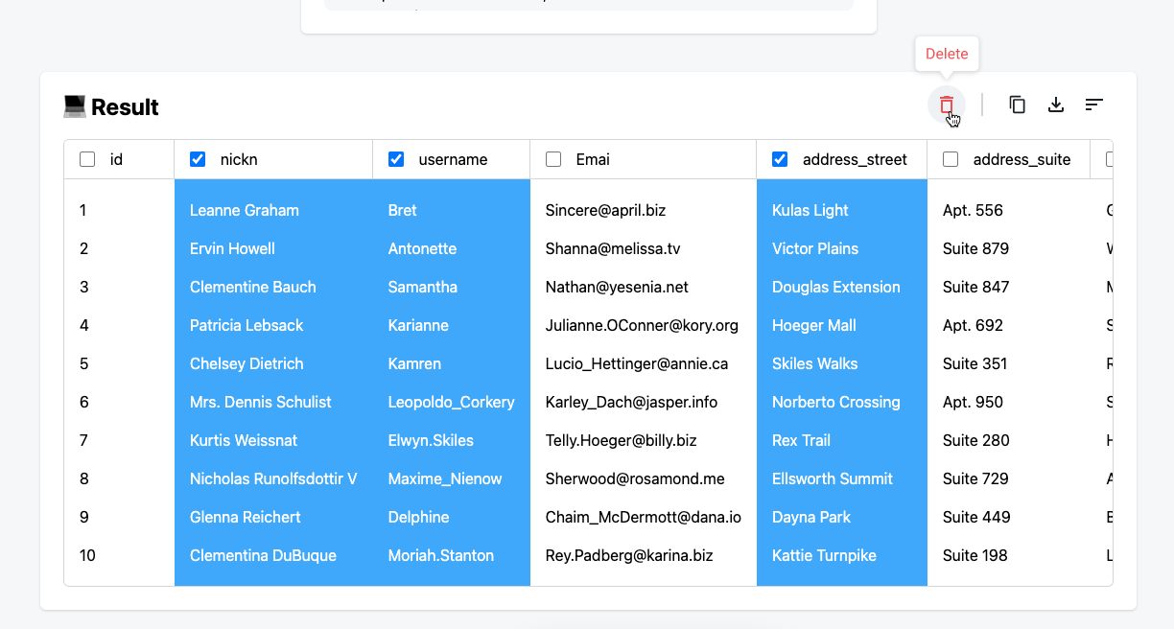Image resolution: width=1174 pixels, height=629 pixels.
Task: Enable the address_suite column checkbox
Action: pyautogui.click(x=951, y=159)
